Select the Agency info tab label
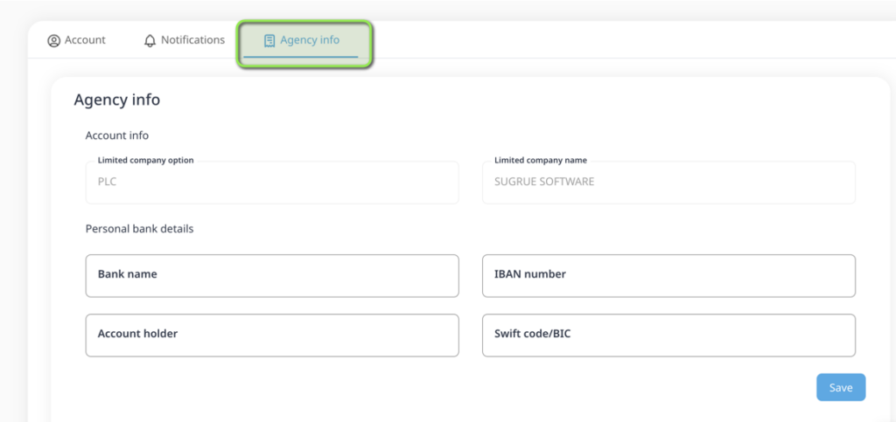The height and width of the screenshot is (422, 896). 310,40
